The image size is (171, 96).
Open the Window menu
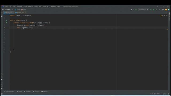pyautogui.click(x=53, y=6)
